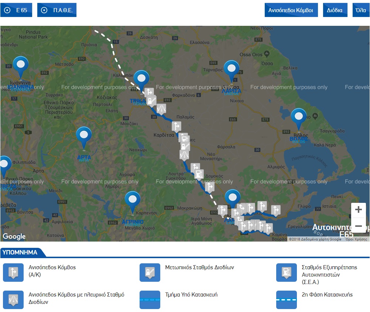Click the Τμήμα Υπό Κατασκευή line swatch
Screen dimensions: 370x312
click(150, 299)
